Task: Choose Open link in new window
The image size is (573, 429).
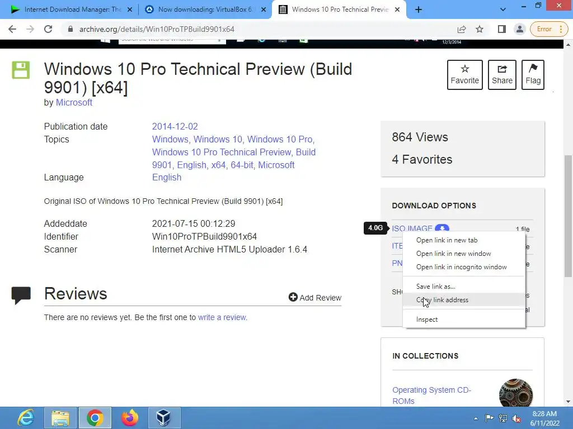Action: (x=464, y=254)
